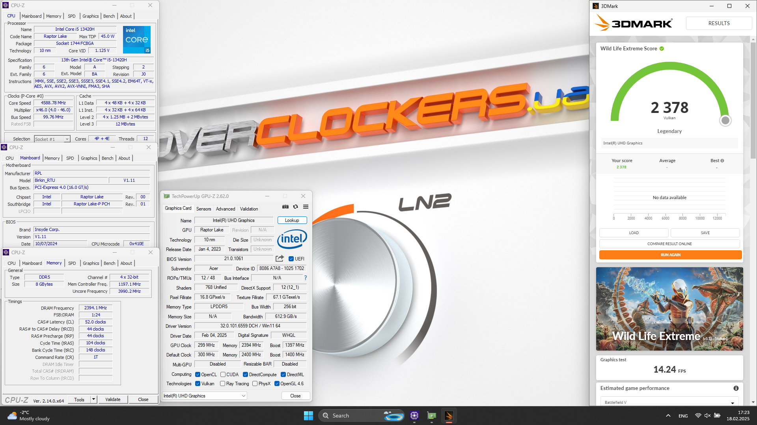Toggle the OpenCL checkbox
The image size is (757, 425).
(198, 375)
